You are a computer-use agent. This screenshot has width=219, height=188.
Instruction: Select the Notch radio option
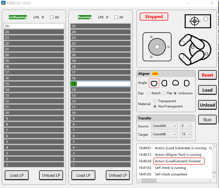click(148, 93)
